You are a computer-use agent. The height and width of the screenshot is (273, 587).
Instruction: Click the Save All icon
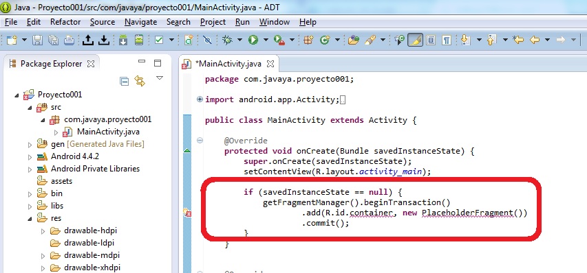tap(53, 40)
